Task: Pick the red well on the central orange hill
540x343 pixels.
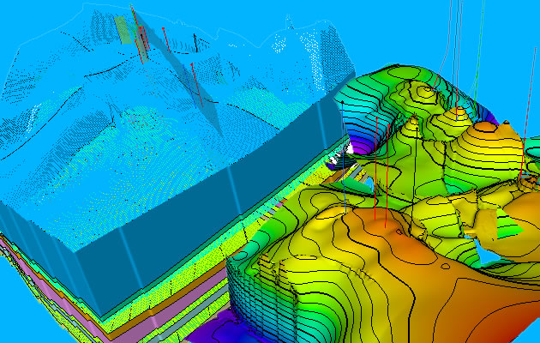Action: 386,208
